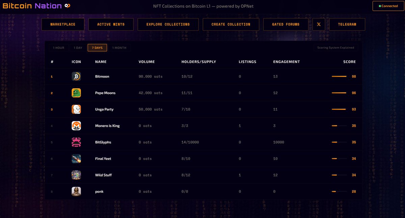Click the Pepe Moons score bar

tap(339, 93)
